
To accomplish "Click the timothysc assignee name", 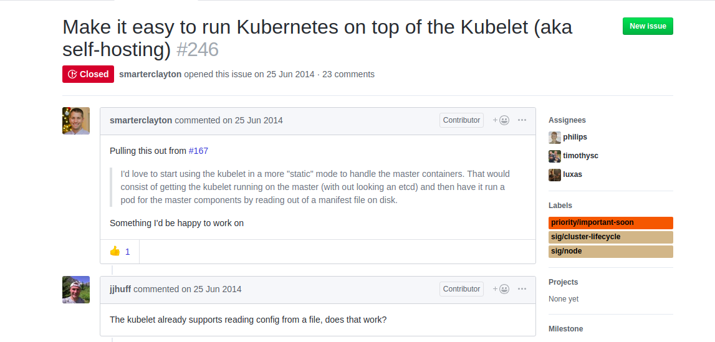I will tap(580, 156).
